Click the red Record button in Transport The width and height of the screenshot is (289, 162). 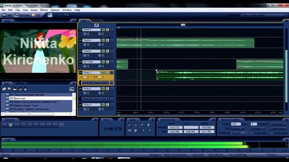point(61,125)
